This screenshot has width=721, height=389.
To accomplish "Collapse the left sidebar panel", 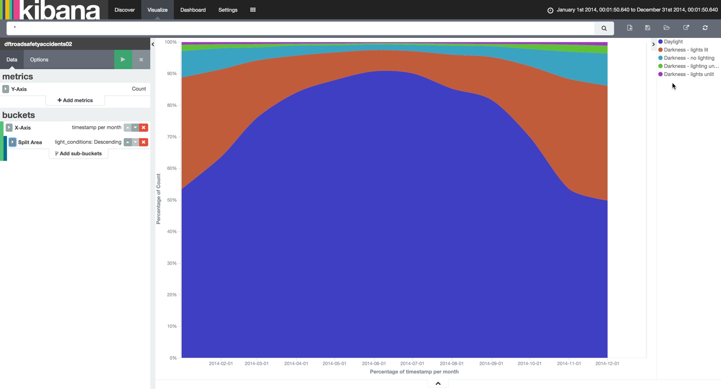I will 153,44.
